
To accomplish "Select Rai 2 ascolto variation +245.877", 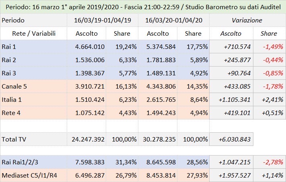I will (x=235, y=60).
